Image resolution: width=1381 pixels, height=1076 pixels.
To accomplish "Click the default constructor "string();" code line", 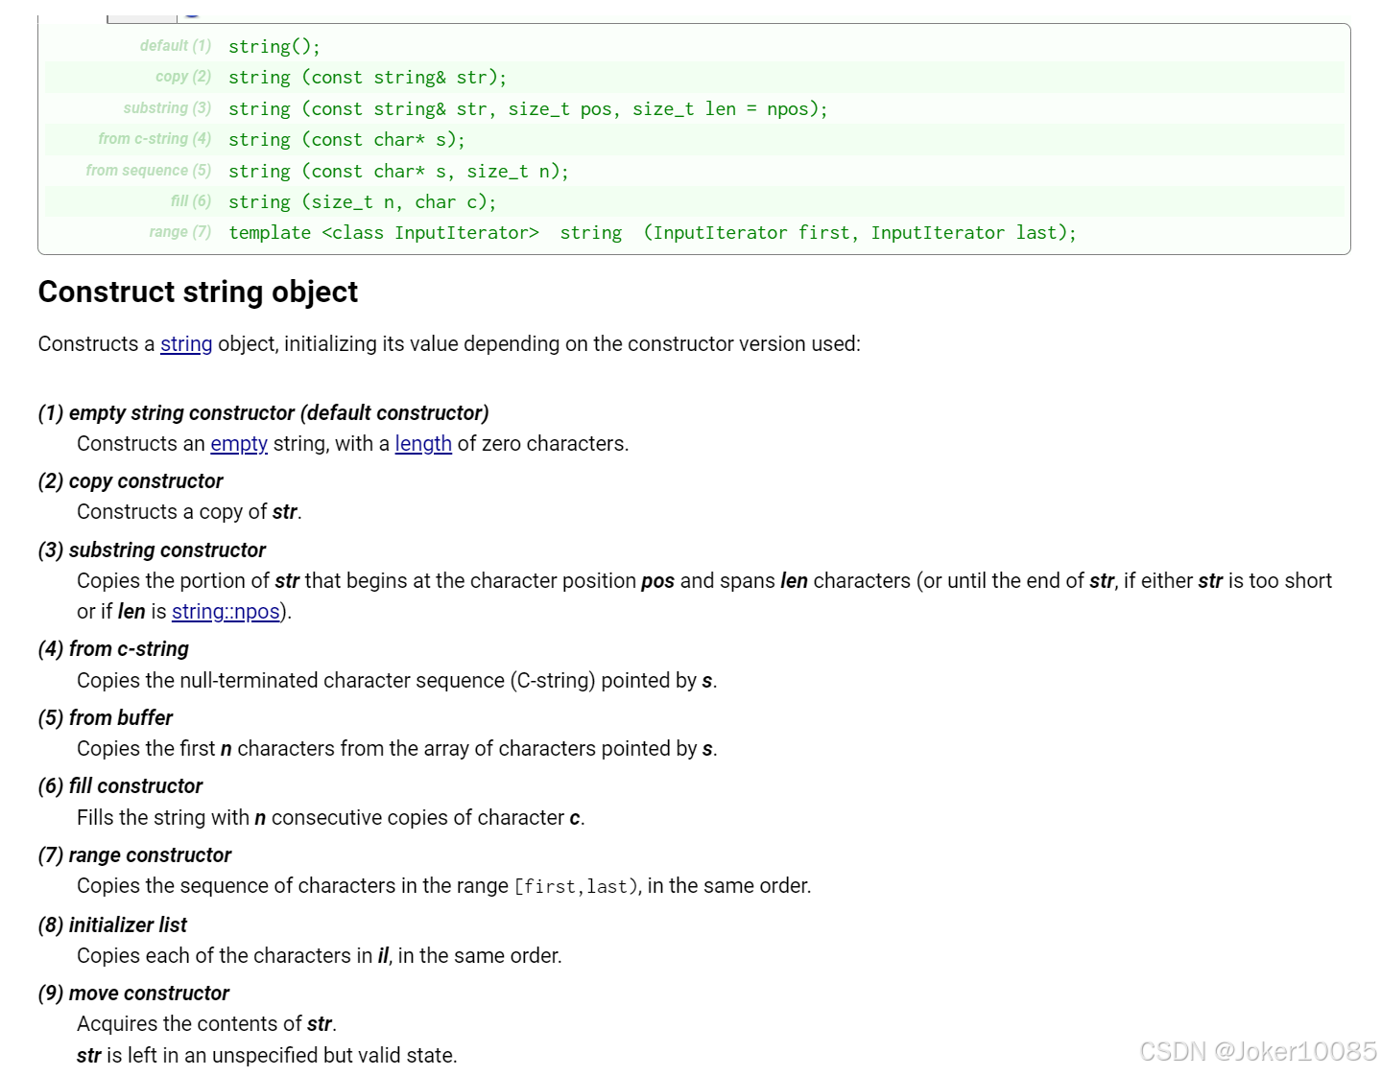I will pyautogui.click(x=274, y=47).
